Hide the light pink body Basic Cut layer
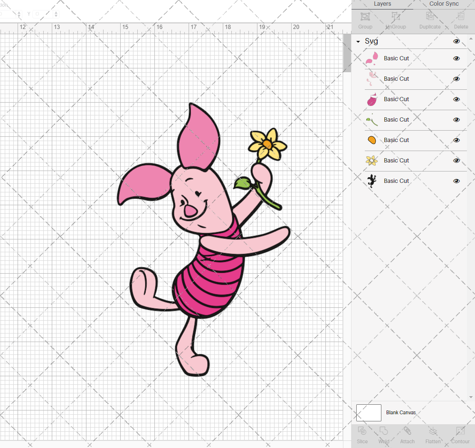475x448 pixels. pos(456,79)
